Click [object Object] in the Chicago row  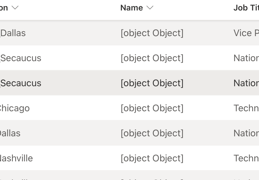(152, 108)
